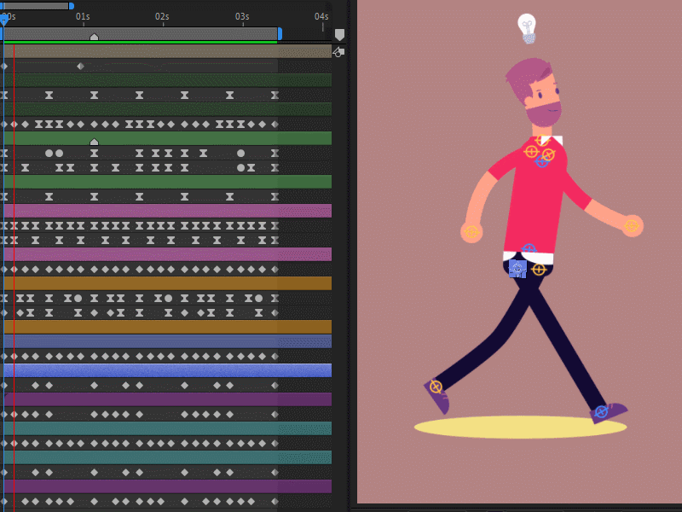The height and width of the screenshot is (512, 682).
Task: Click the blue time navigator end handle at top
Action: click(72, 6)
